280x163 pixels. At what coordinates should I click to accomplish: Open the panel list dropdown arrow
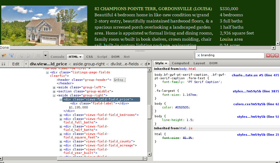(46, 55)
